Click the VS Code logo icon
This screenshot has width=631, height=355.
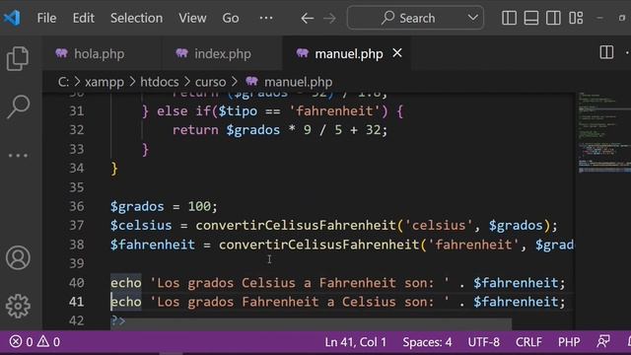(x=11, y=18)
